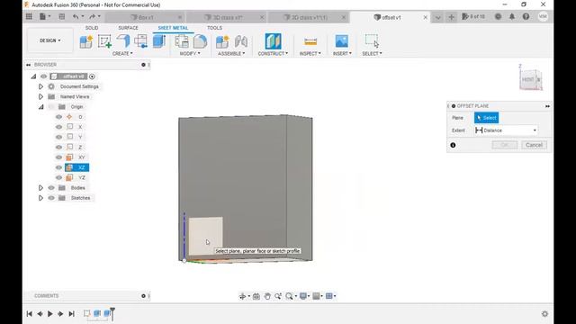
Task: Click the Zoom icon in navigation bar
Action: click(278, 296)
